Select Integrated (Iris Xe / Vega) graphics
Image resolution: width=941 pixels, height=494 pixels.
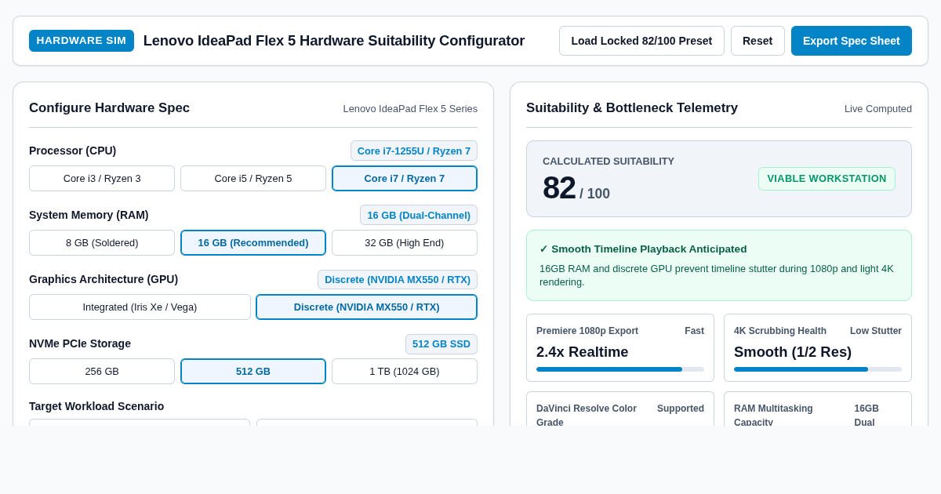point(140,307)
